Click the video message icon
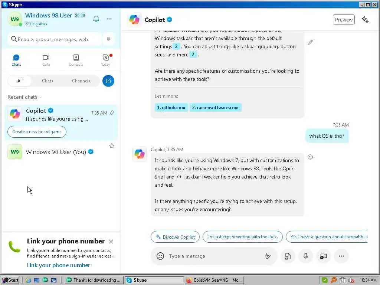This screenshot has width=380, height=285. (324, 256)
